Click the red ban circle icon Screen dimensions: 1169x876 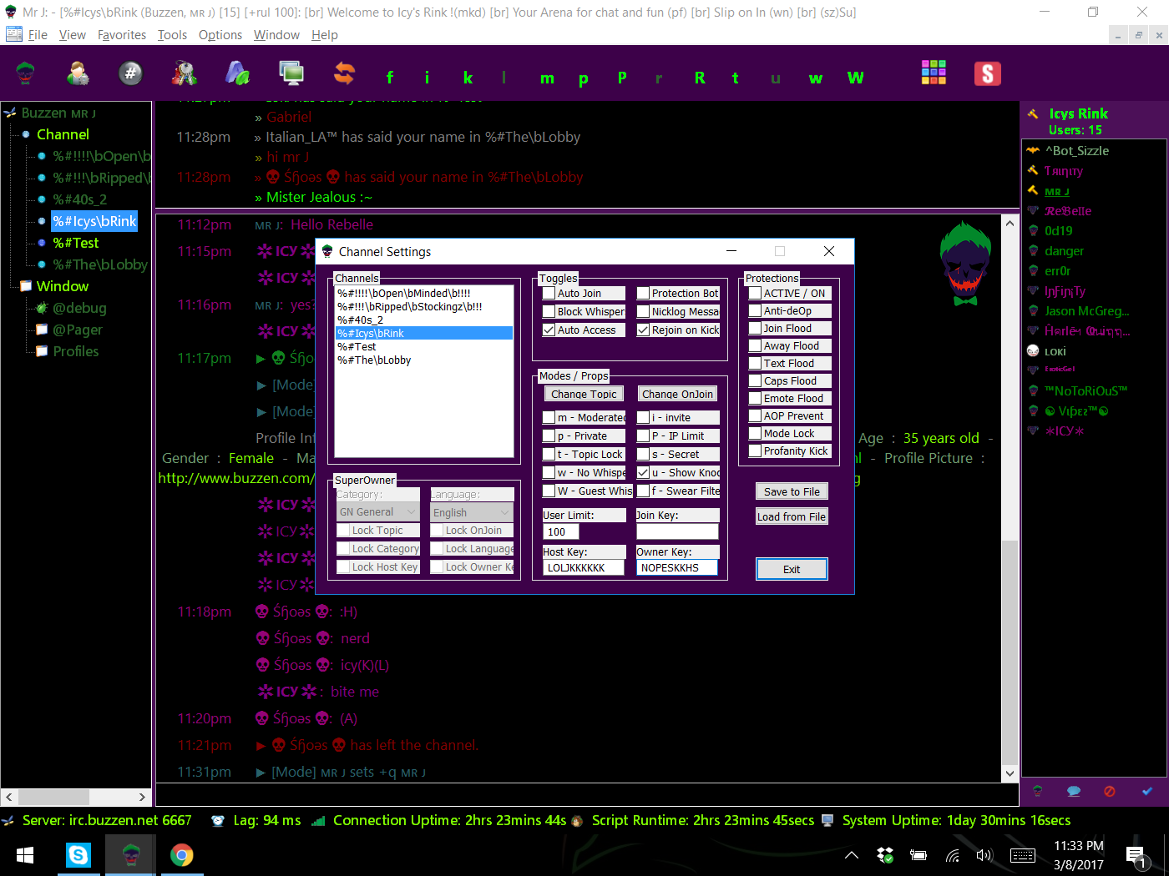click(x=1110, y=791)
